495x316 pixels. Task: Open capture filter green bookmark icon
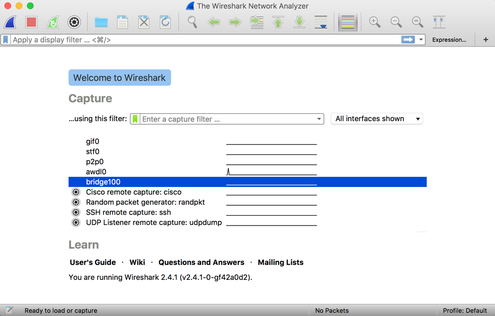tap(135, 119)
